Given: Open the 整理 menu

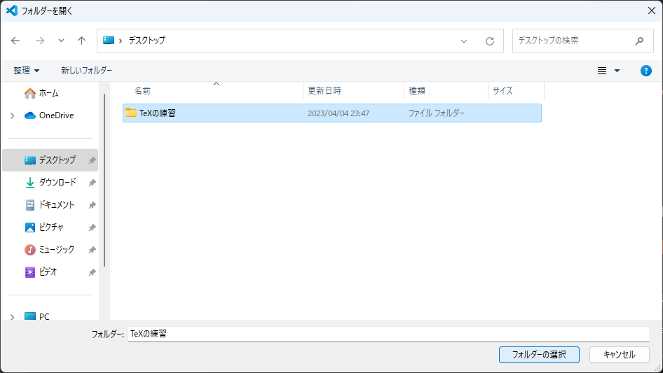Looking at the screenshot, I should (x=27, y=71).
